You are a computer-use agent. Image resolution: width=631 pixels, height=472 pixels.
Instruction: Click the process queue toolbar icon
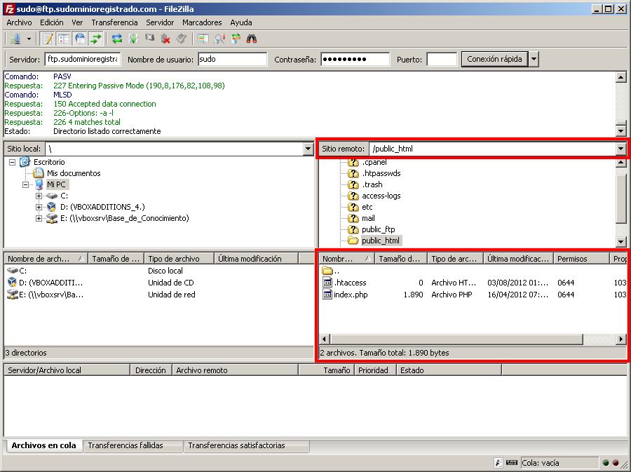point(133,39)
